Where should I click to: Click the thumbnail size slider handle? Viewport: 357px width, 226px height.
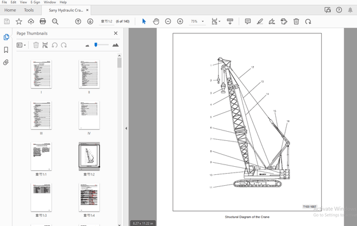[96, 45]
